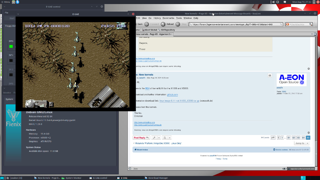Open the red power icon in the top panel
Viewport: 320px width, 180px height.
318,2
